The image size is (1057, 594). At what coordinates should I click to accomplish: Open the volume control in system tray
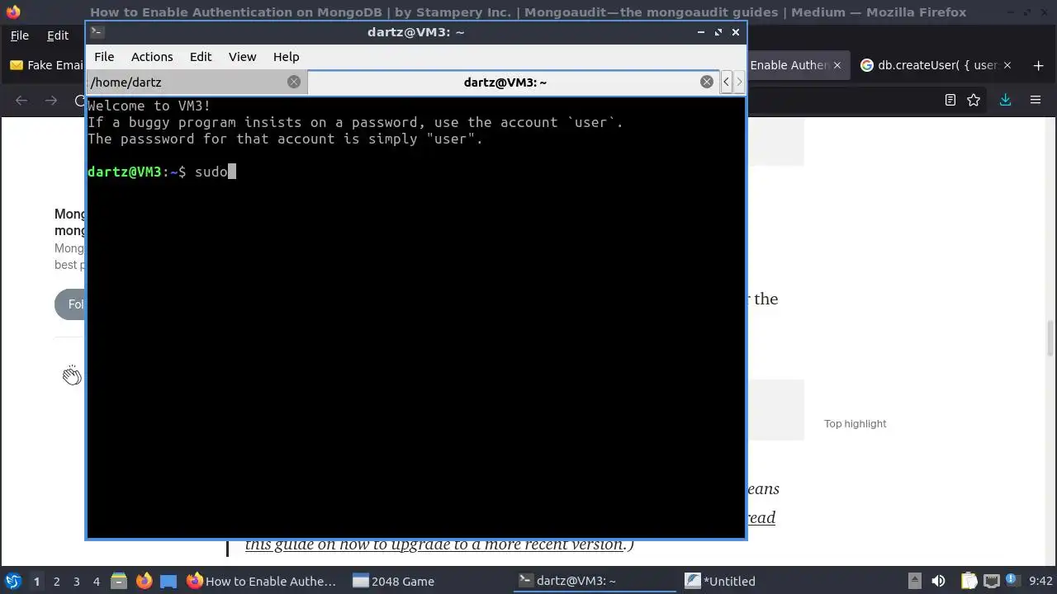938,581
